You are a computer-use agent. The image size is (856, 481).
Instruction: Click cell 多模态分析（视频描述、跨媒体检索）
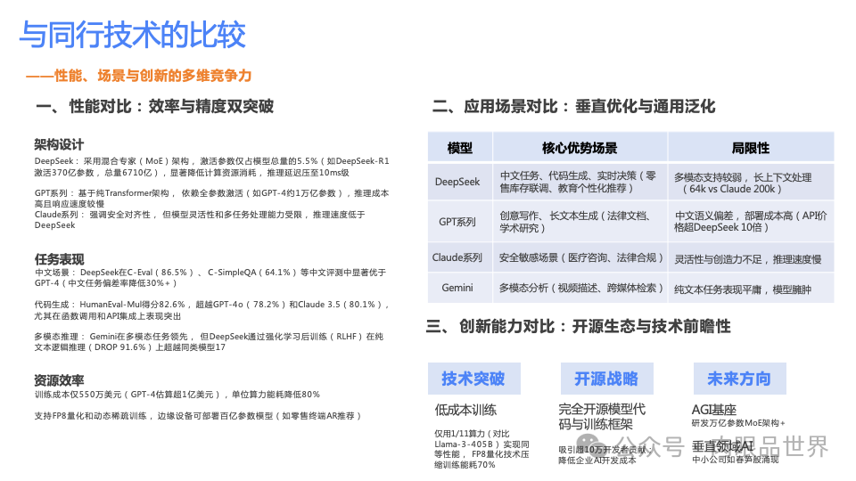pyautogui.click(x=580, y=288)
